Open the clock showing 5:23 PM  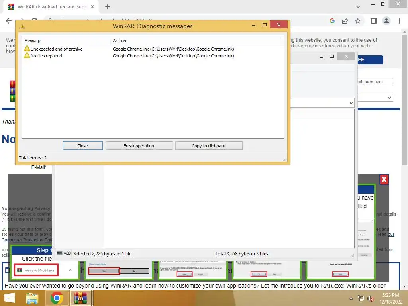pos(390,298)
